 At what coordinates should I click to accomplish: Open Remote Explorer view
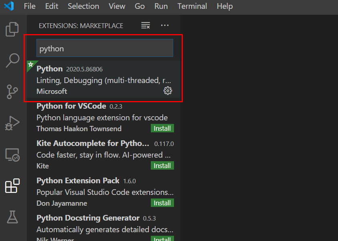12,155
